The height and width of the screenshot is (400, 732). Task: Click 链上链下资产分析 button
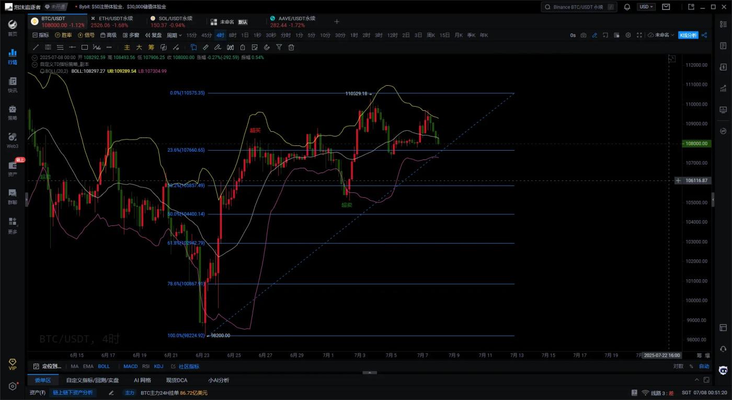point(73,393)
